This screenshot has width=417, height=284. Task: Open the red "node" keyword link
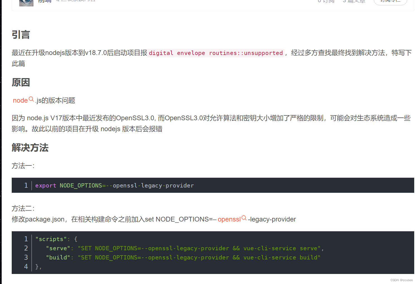[x=20, y=100]
